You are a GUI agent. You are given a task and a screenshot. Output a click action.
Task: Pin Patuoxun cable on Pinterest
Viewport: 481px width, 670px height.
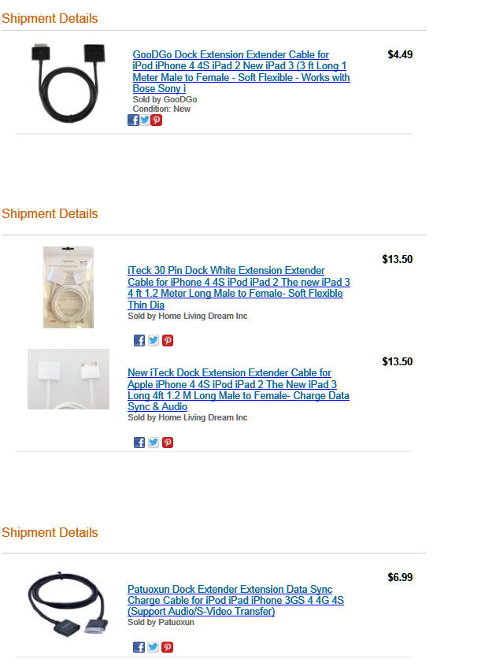click(168, 647)
